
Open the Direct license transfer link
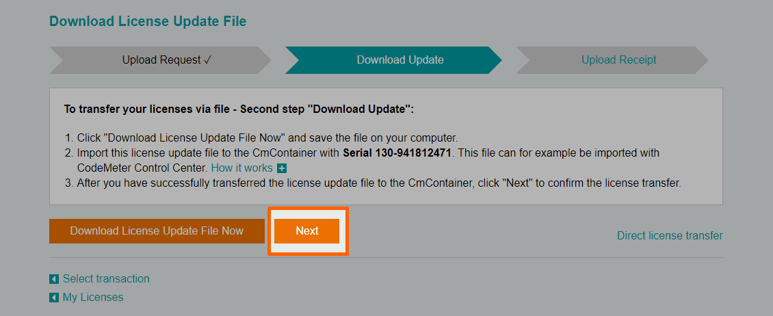(x=669, y=235)
